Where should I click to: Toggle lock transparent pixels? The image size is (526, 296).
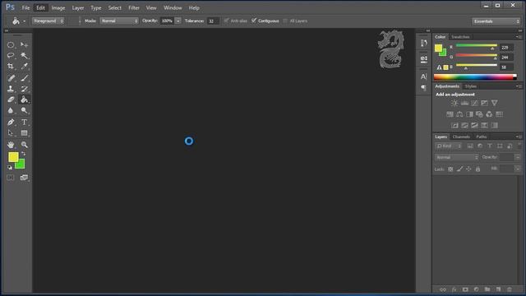coord(450,169)
